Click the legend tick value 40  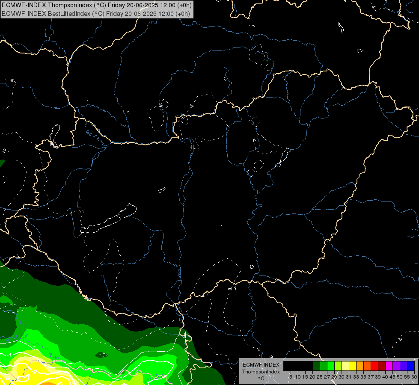(385, 377)
